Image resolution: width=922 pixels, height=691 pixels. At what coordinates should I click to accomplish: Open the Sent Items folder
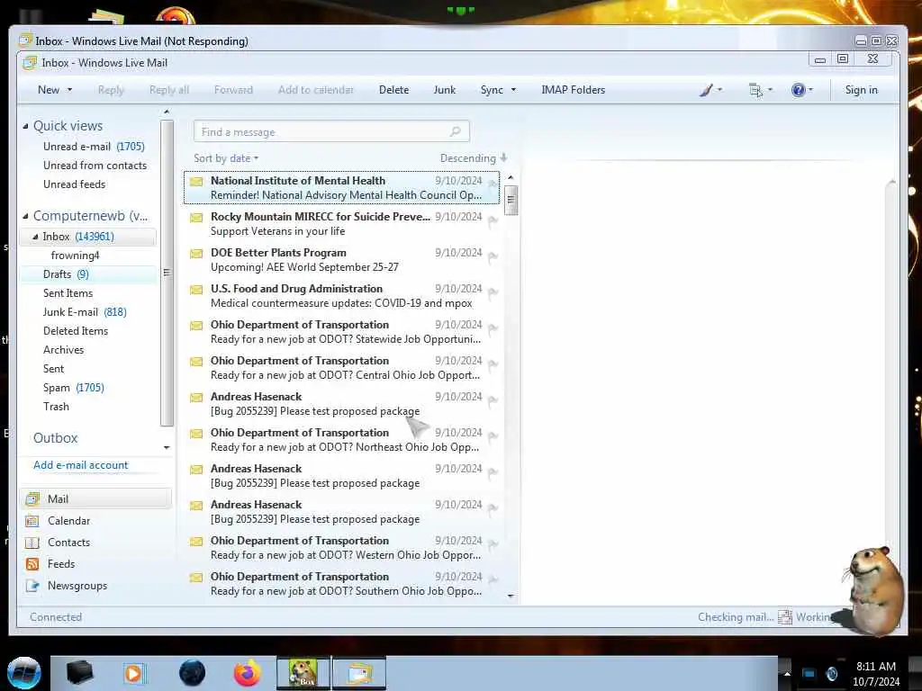(68, 293)
